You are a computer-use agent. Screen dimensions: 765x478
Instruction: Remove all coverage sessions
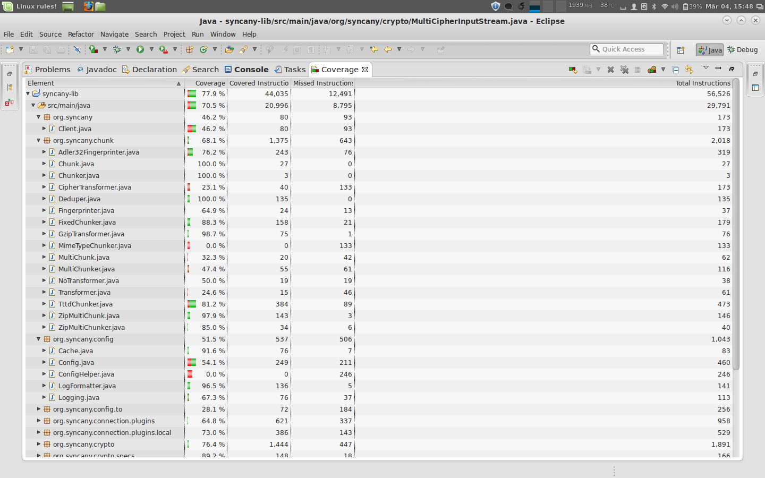click(x=624, y=70)
